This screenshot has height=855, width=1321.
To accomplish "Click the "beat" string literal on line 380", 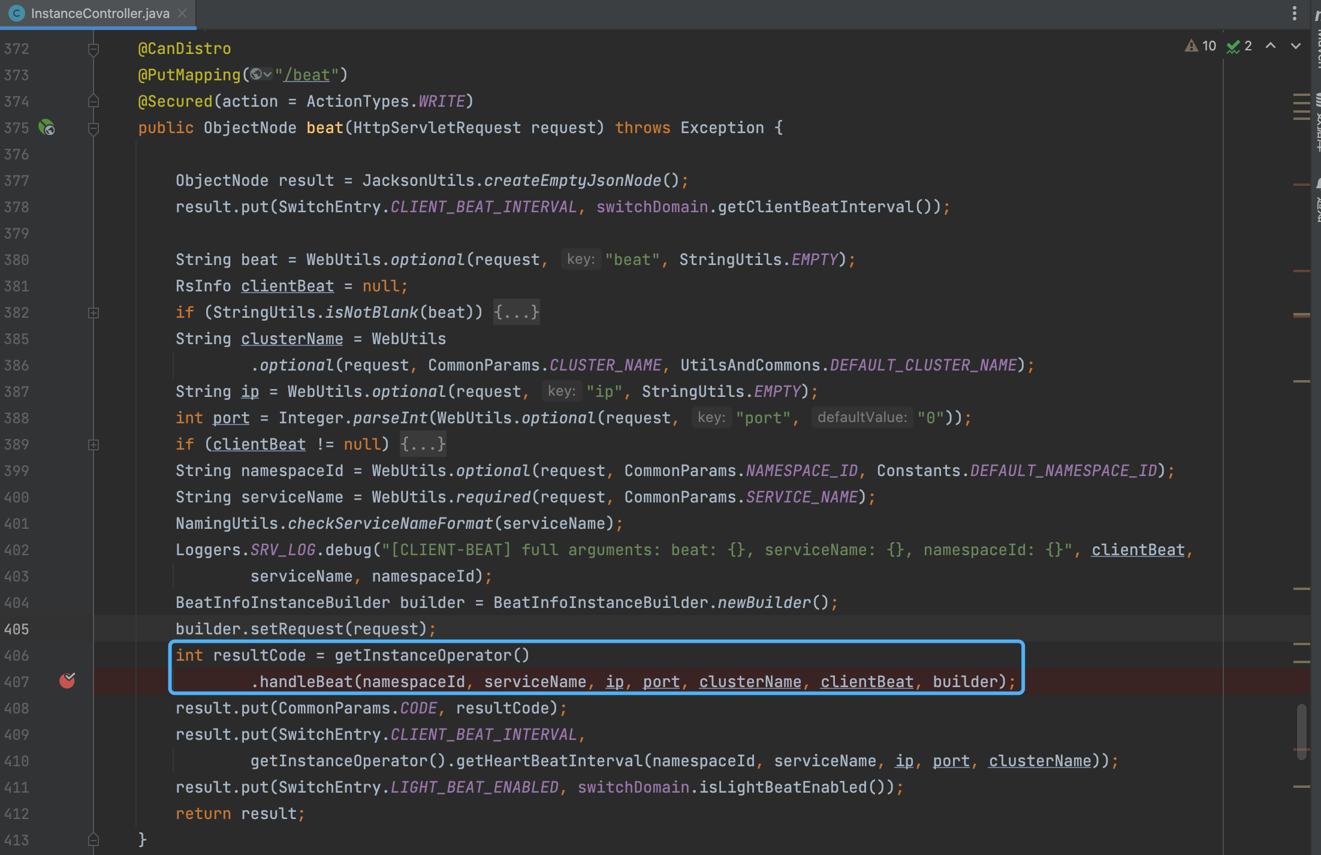I will click(x=632, y=260).
